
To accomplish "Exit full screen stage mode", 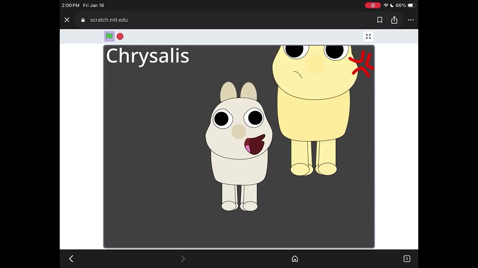I will pos(368,36).
